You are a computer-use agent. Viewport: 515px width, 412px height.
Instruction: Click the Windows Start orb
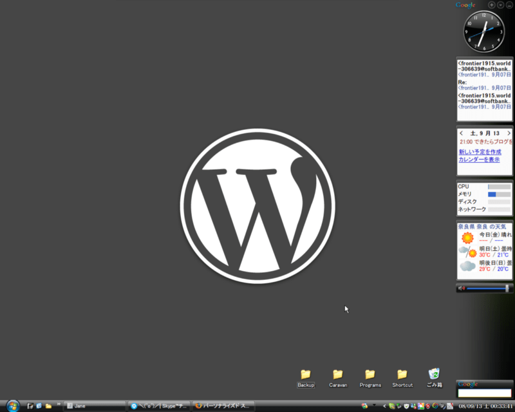pyautogui.click(x=12, y=406)
